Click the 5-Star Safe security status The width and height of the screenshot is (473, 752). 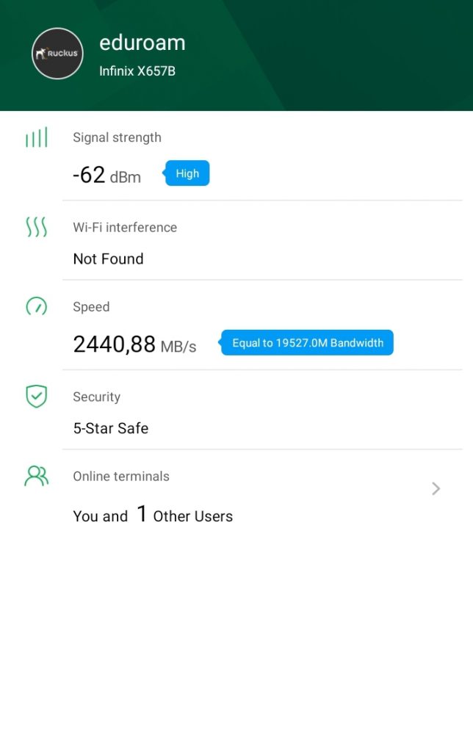point(110,428)
